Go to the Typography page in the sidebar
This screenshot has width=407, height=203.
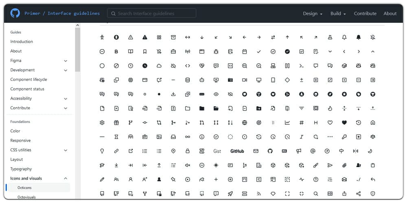(21, 169)
